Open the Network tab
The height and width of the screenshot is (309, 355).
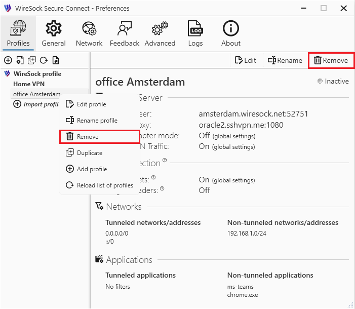[89, 33]
